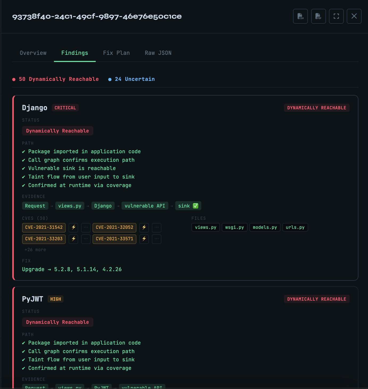Click 'Vulnerable sink is reachable' path line

tap(69, 168)
